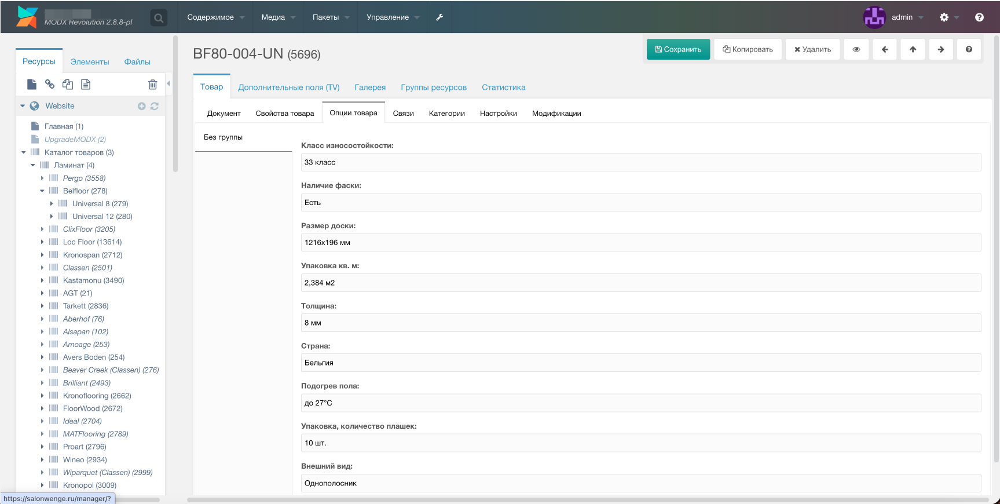Go to previous resource with left arrow
1000x504 pixels.
pos(885,49)
